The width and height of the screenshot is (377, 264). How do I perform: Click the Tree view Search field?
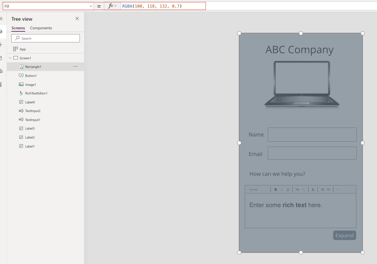[x=46, y=38]
